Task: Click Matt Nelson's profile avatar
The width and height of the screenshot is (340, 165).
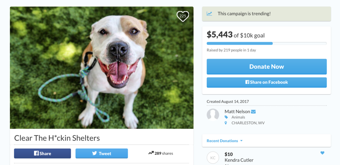Action: [x=213, y=115]
